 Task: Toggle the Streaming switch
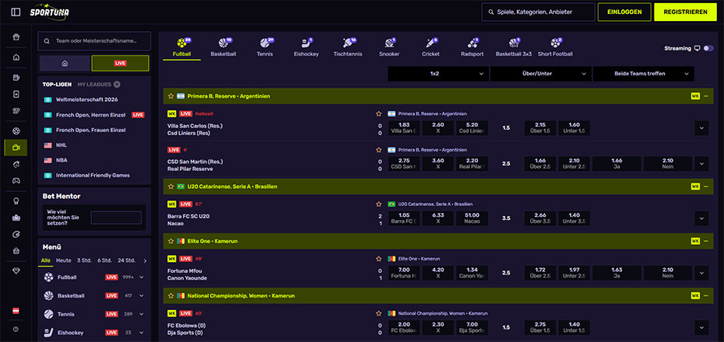(708, 48)
